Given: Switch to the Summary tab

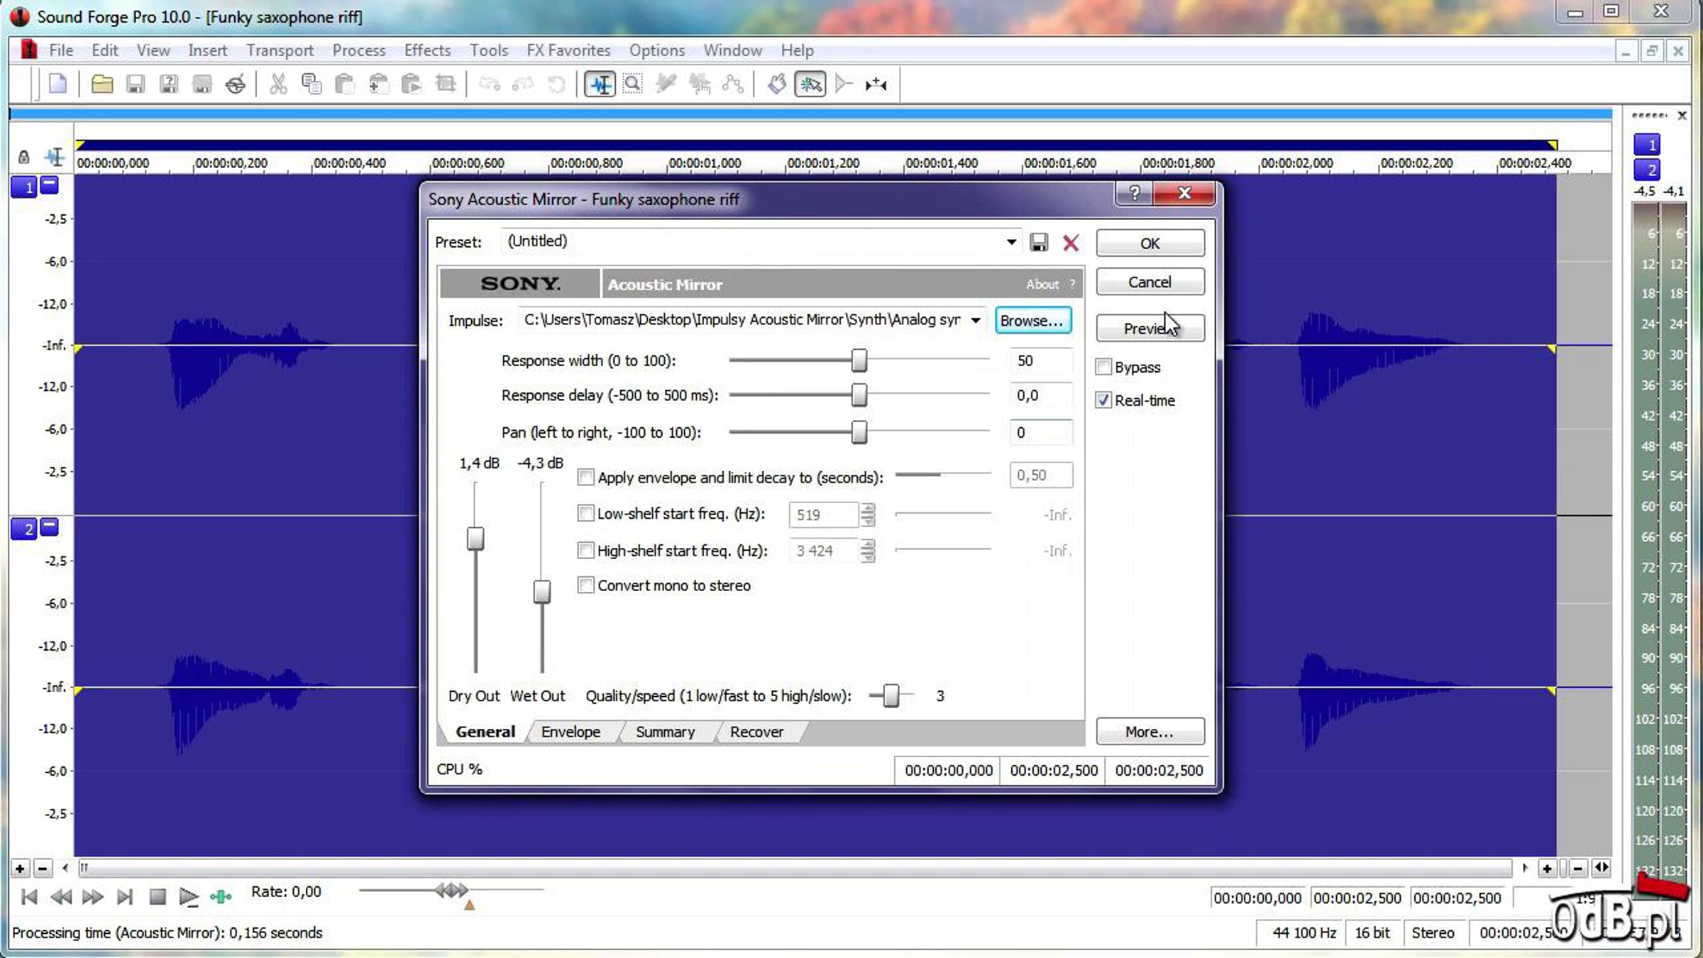Looking at the screenshot, I should point(665,732).
